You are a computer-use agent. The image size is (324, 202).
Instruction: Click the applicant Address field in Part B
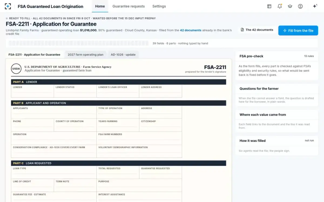point(160,112)
